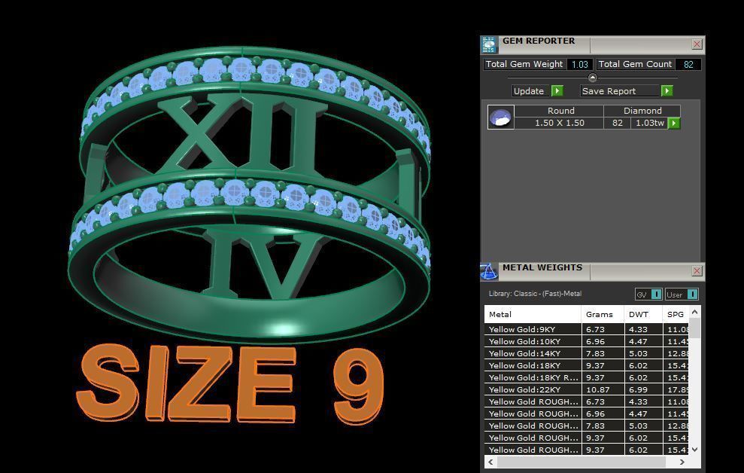Click the metal table scroll down arrow

coord(694,449)
